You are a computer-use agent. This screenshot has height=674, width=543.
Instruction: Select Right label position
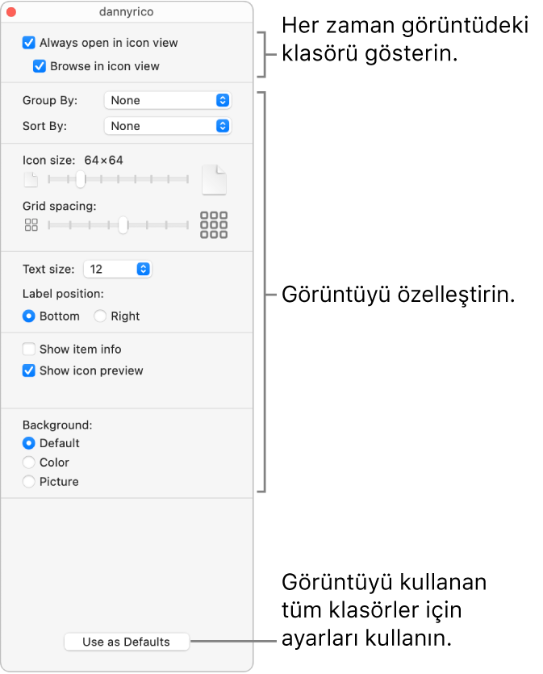[100, 316]
